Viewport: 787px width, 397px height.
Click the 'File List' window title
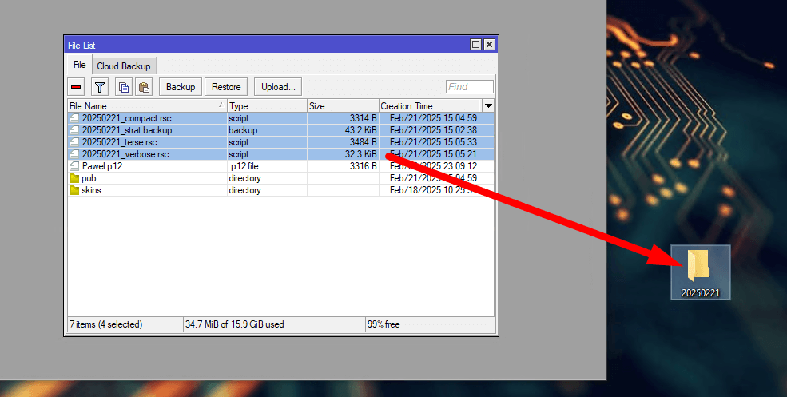tap(81, 46)
